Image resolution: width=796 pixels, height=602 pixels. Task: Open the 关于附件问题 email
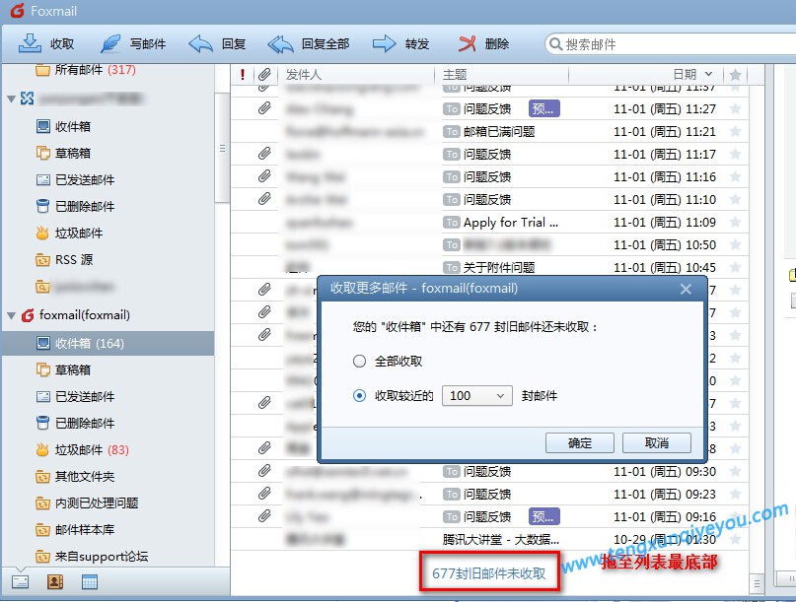pos(489,267)
